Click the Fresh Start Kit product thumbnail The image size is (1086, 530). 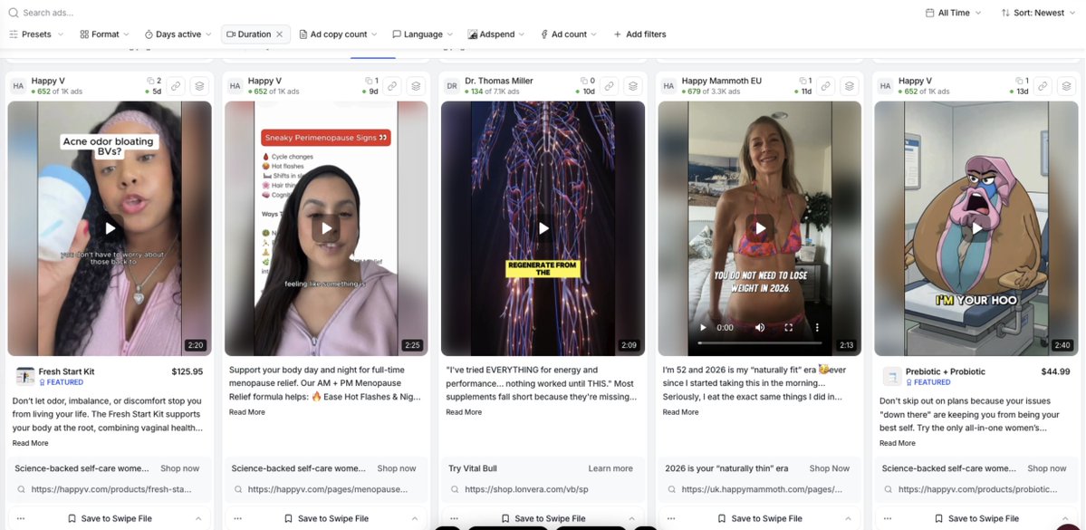pyautogui.click(x=25, y=376)
